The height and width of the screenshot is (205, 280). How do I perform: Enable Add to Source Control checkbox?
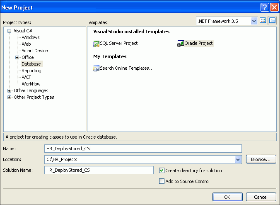(162, 181)
